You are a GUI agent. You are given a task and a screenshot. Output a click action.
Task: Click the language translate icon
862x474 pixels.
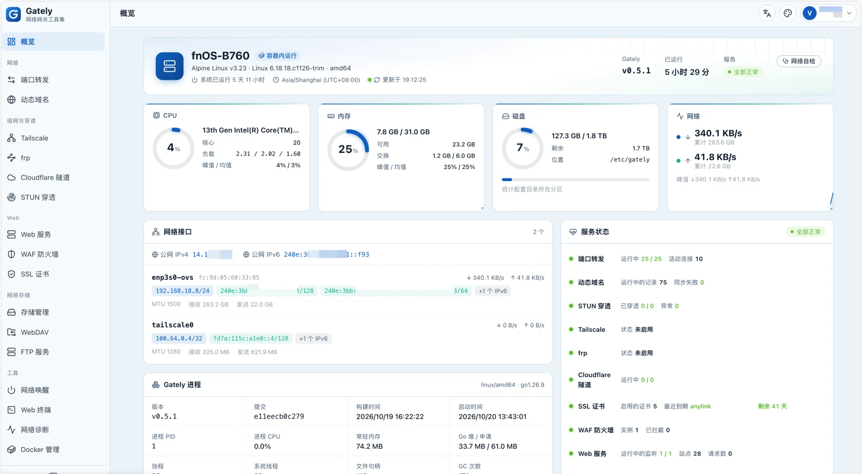767,13
